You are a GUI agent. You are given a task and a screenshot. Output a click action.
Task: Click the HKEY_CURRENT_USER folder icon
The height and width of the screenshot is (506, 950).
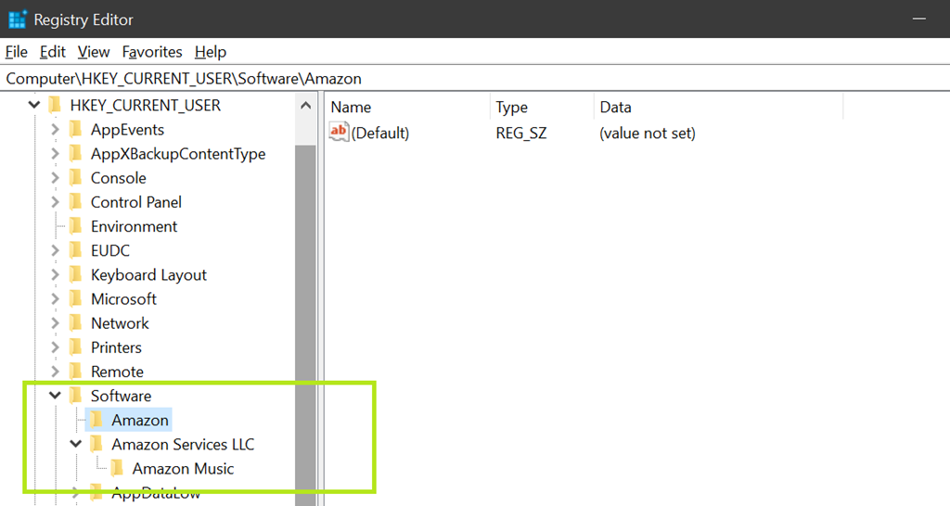click(55, 106)
